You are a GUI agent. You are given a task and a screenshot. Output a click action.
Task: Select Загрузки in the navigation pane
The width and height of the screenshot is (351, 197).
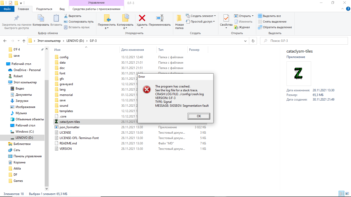22,101
